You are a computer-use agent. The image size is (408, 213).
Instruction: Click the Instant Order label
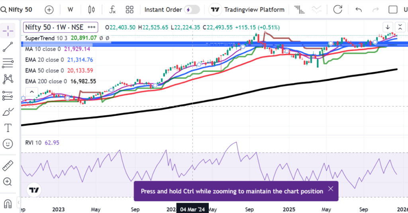pos(163,10)
